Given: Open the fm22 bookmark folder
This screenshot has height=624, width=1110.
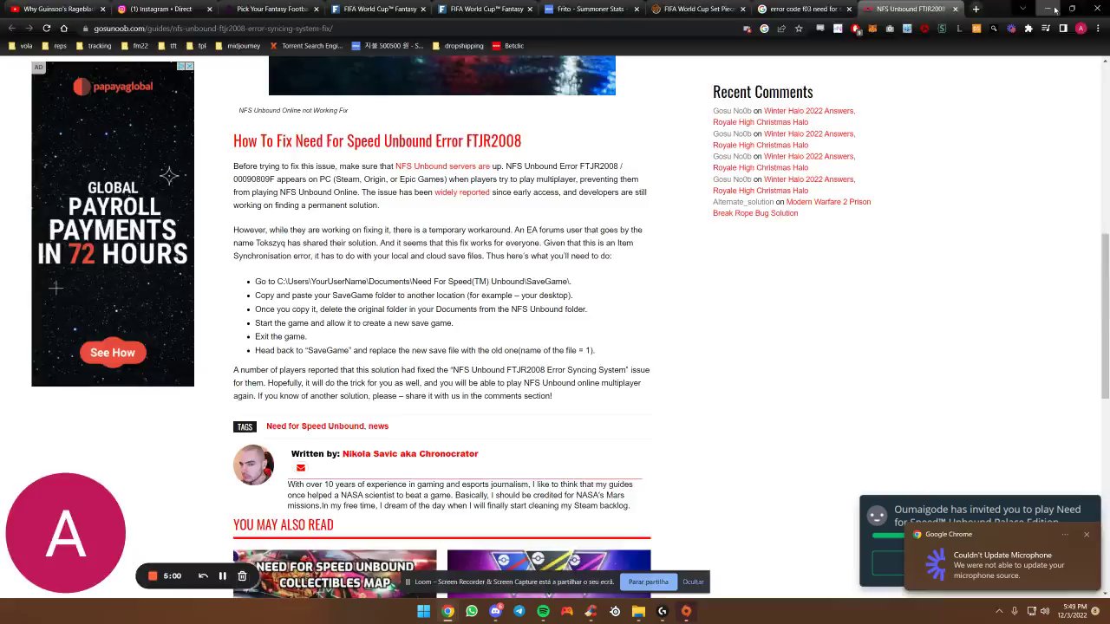Looking at the screenshot, I should tap(134, 45).
